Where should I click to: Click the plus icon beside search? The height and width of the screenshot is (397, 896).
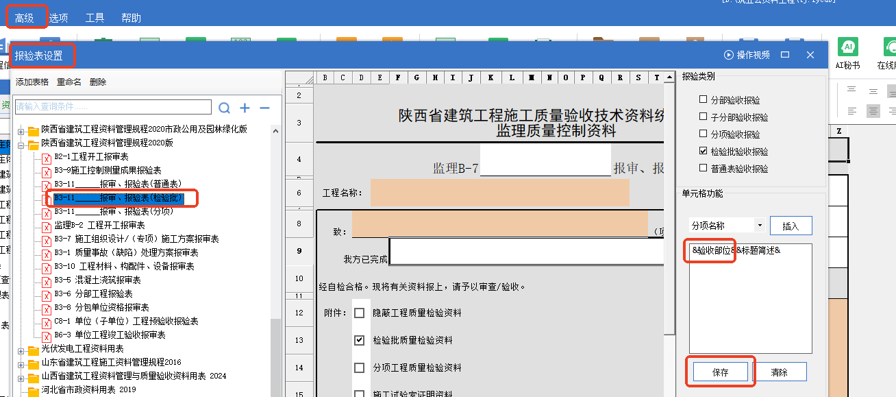pyautogui.click(x=245, y=108)
